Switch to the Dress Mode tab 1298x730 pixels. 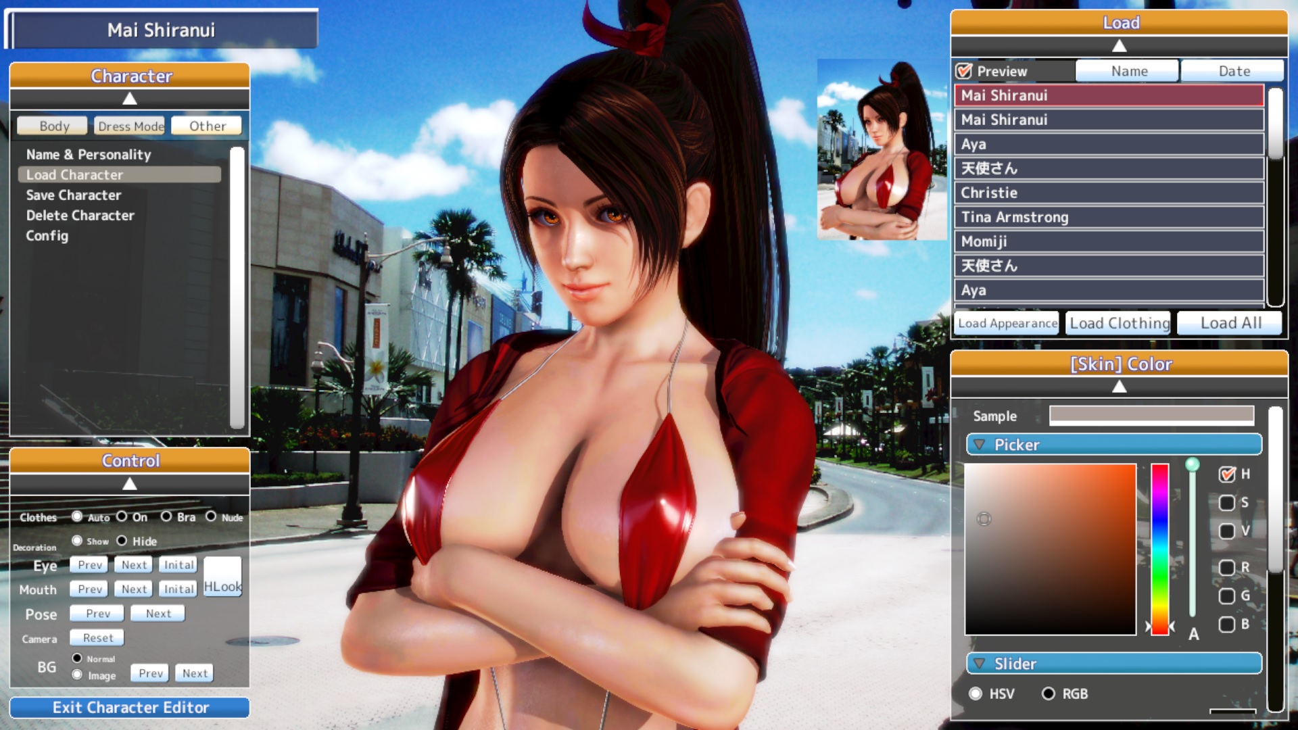(x=129, y=126)
